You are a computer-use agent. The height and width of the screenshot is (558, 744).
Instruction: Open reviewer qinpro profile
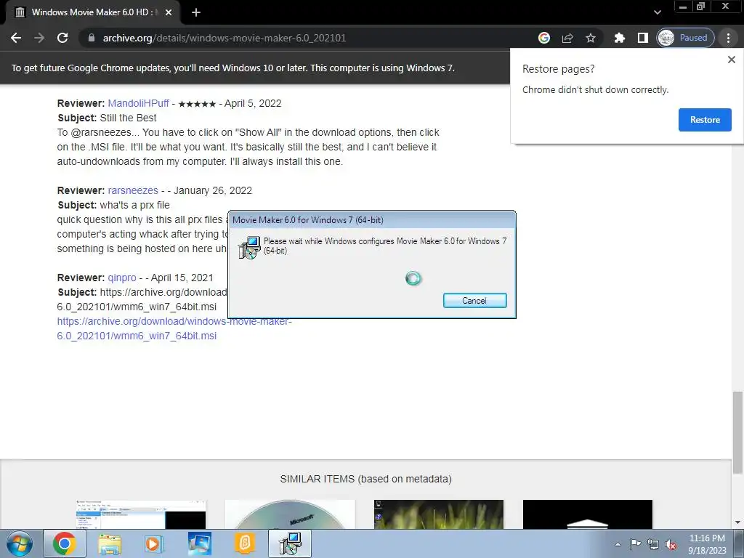coord(122,278)
